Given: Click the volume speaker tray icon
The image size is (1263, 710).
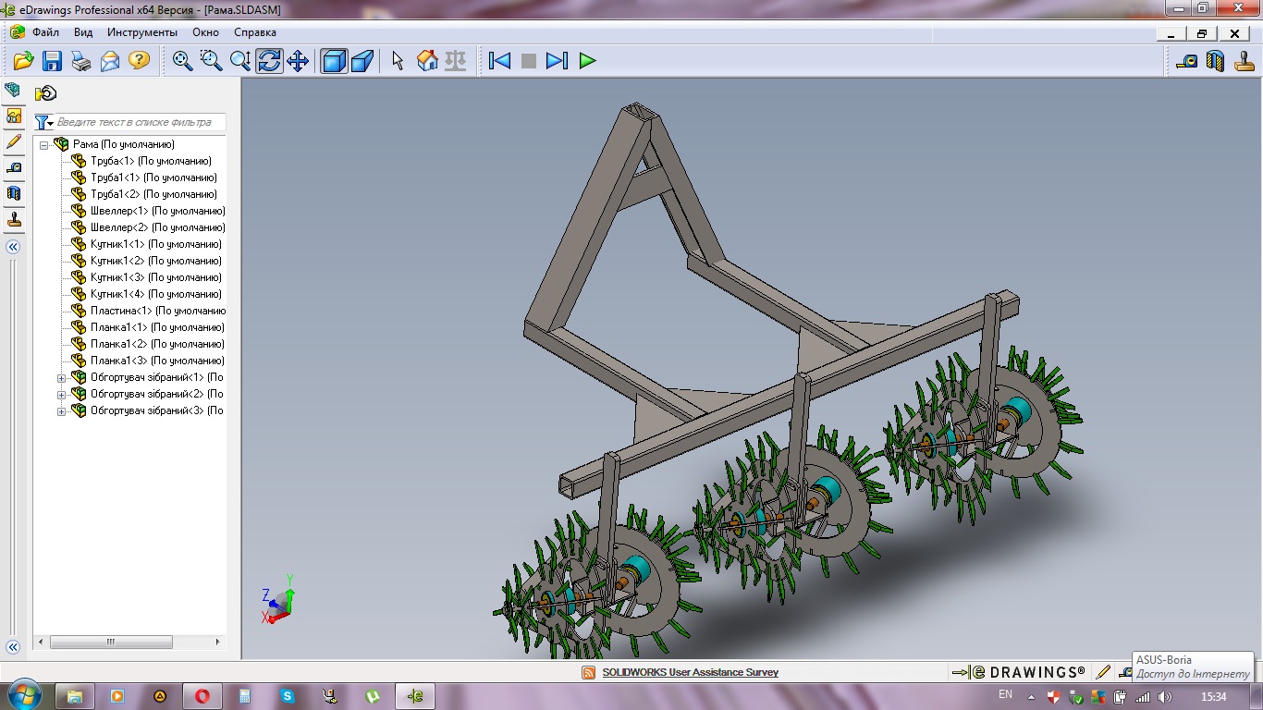Looking at the screenshot, I should (1163, 696).
